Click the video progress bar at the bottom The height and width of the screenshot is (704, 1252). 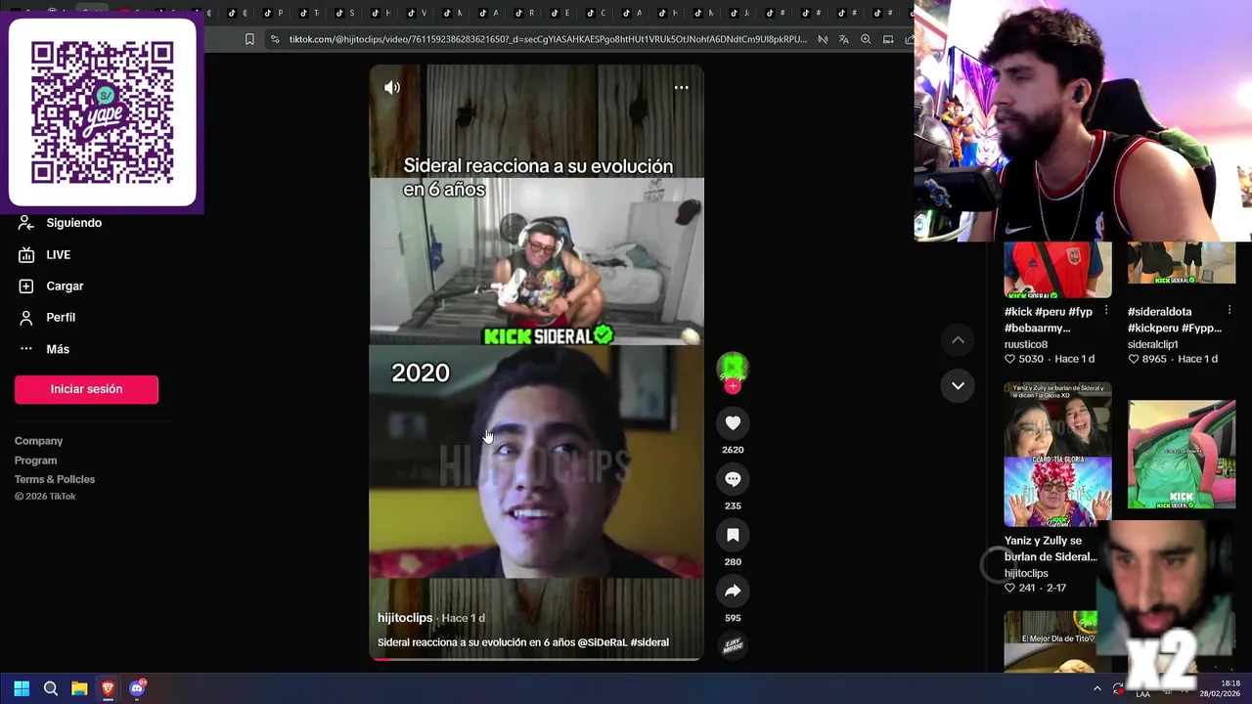coord(536,659)
